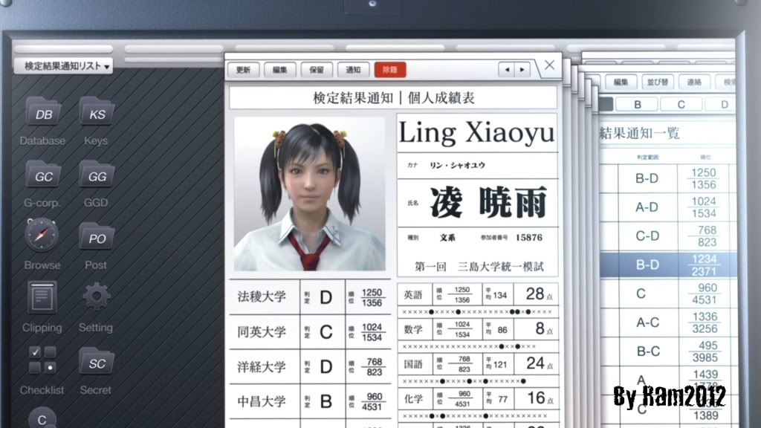Select the 中昌大学 row

pyautogui.click(x=310, y=401)
